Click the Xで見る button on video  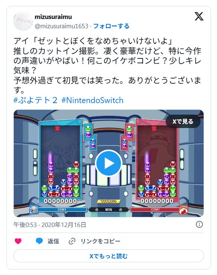pos(183,121)
